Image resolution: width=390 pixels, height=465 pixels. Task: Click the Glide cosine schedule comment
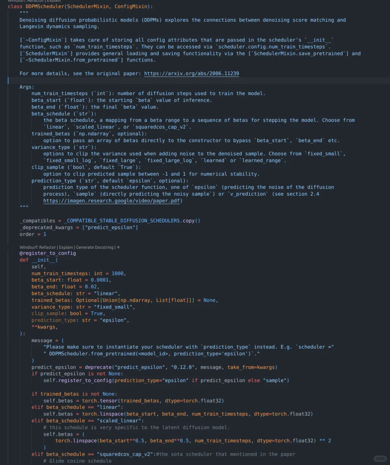coord(77,461)
